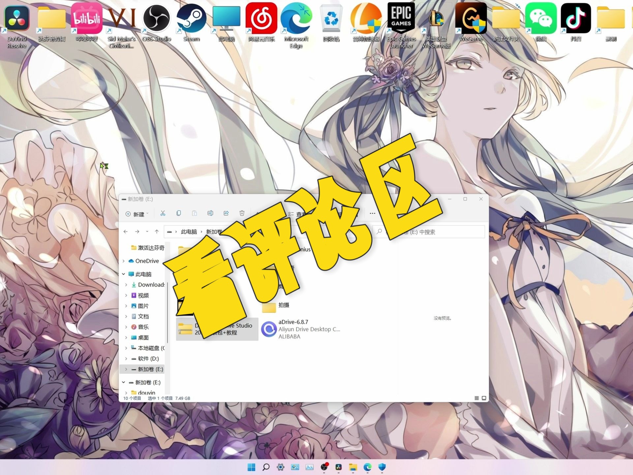Click the search box for 新加卷 (E:)
Screen dimensions: 633x475
(429, 232)
